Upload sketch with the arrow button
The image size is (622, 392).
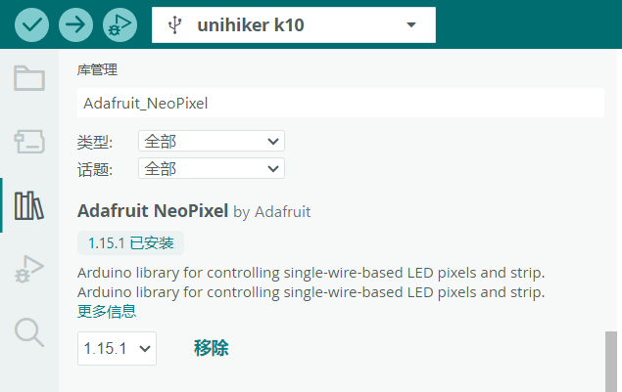[x=75, y=24]
